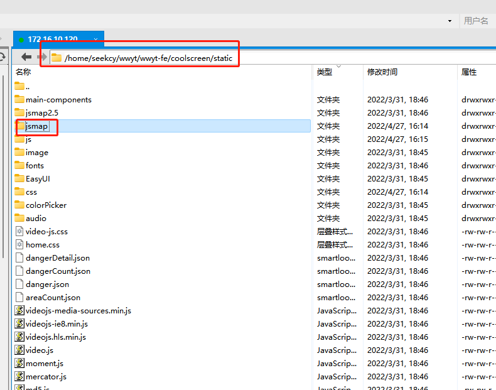The height and width of the screenshot is (390, 496).
Task: Click the folder icon in path bar
Action: click(57, 58)
